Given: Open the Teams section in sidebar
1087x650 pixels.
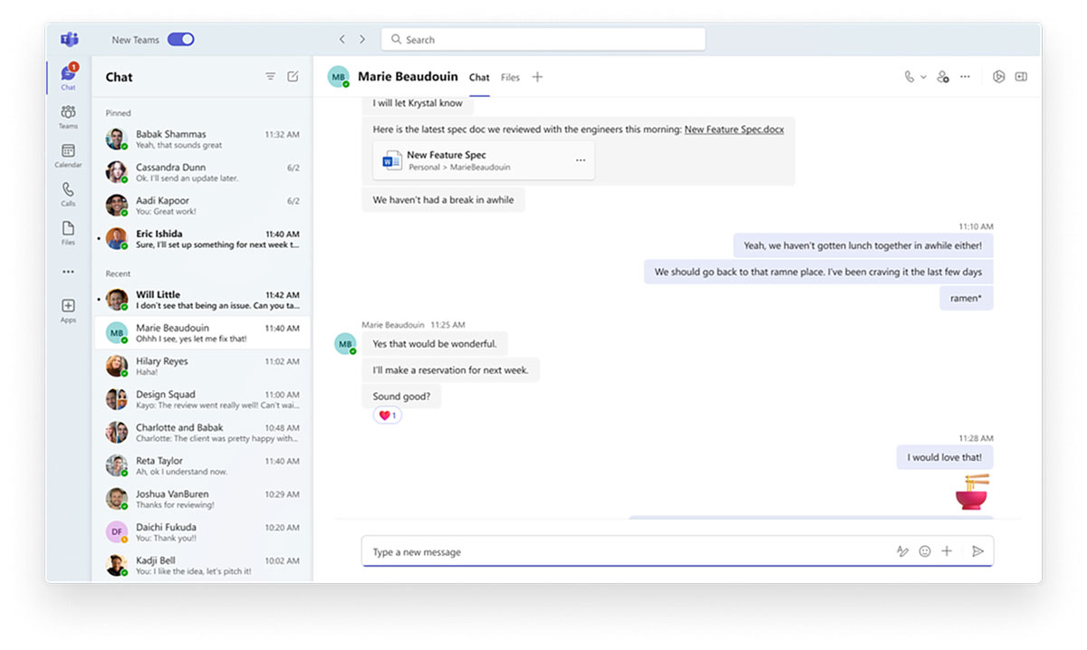Looking at the screenshot, I should click(x=68, y=116).
